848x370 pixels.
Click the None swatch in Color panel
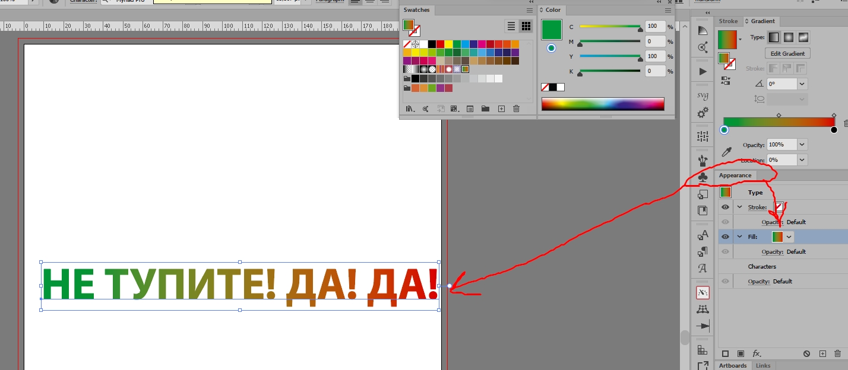click(x=545, y=87)
